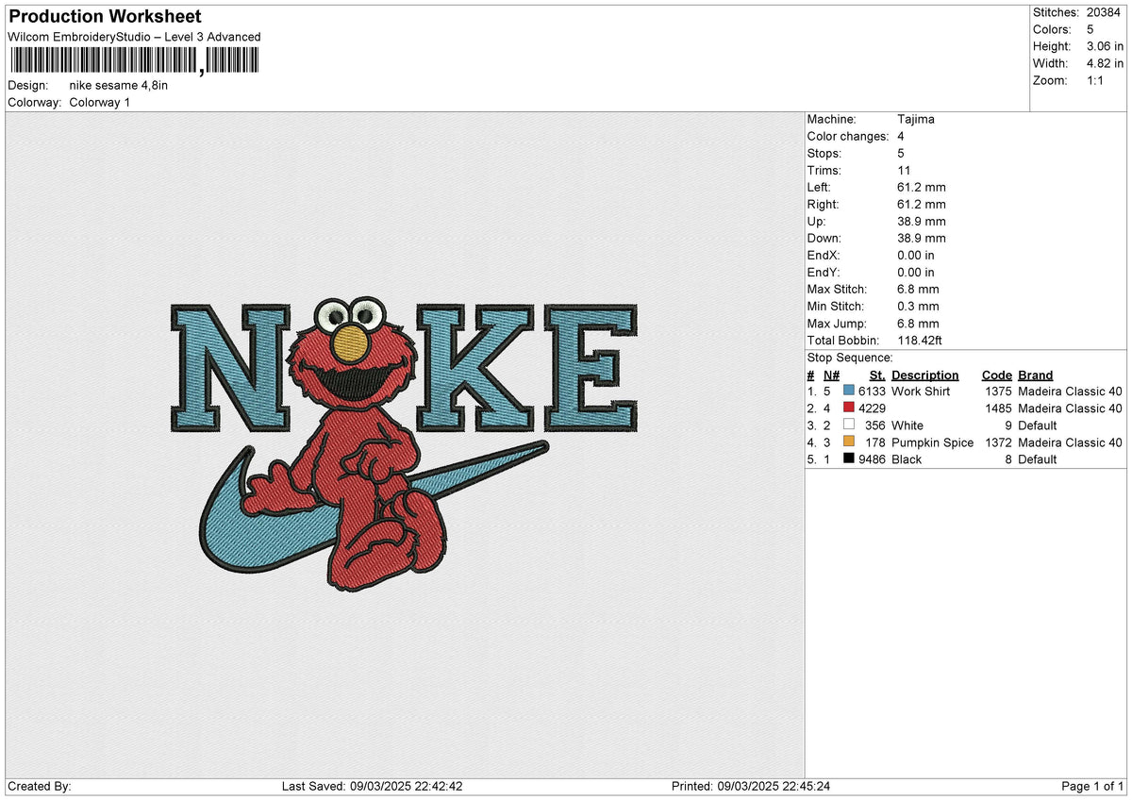Click the Pumpkin Spice orange swatch

(x=849, y=442)
